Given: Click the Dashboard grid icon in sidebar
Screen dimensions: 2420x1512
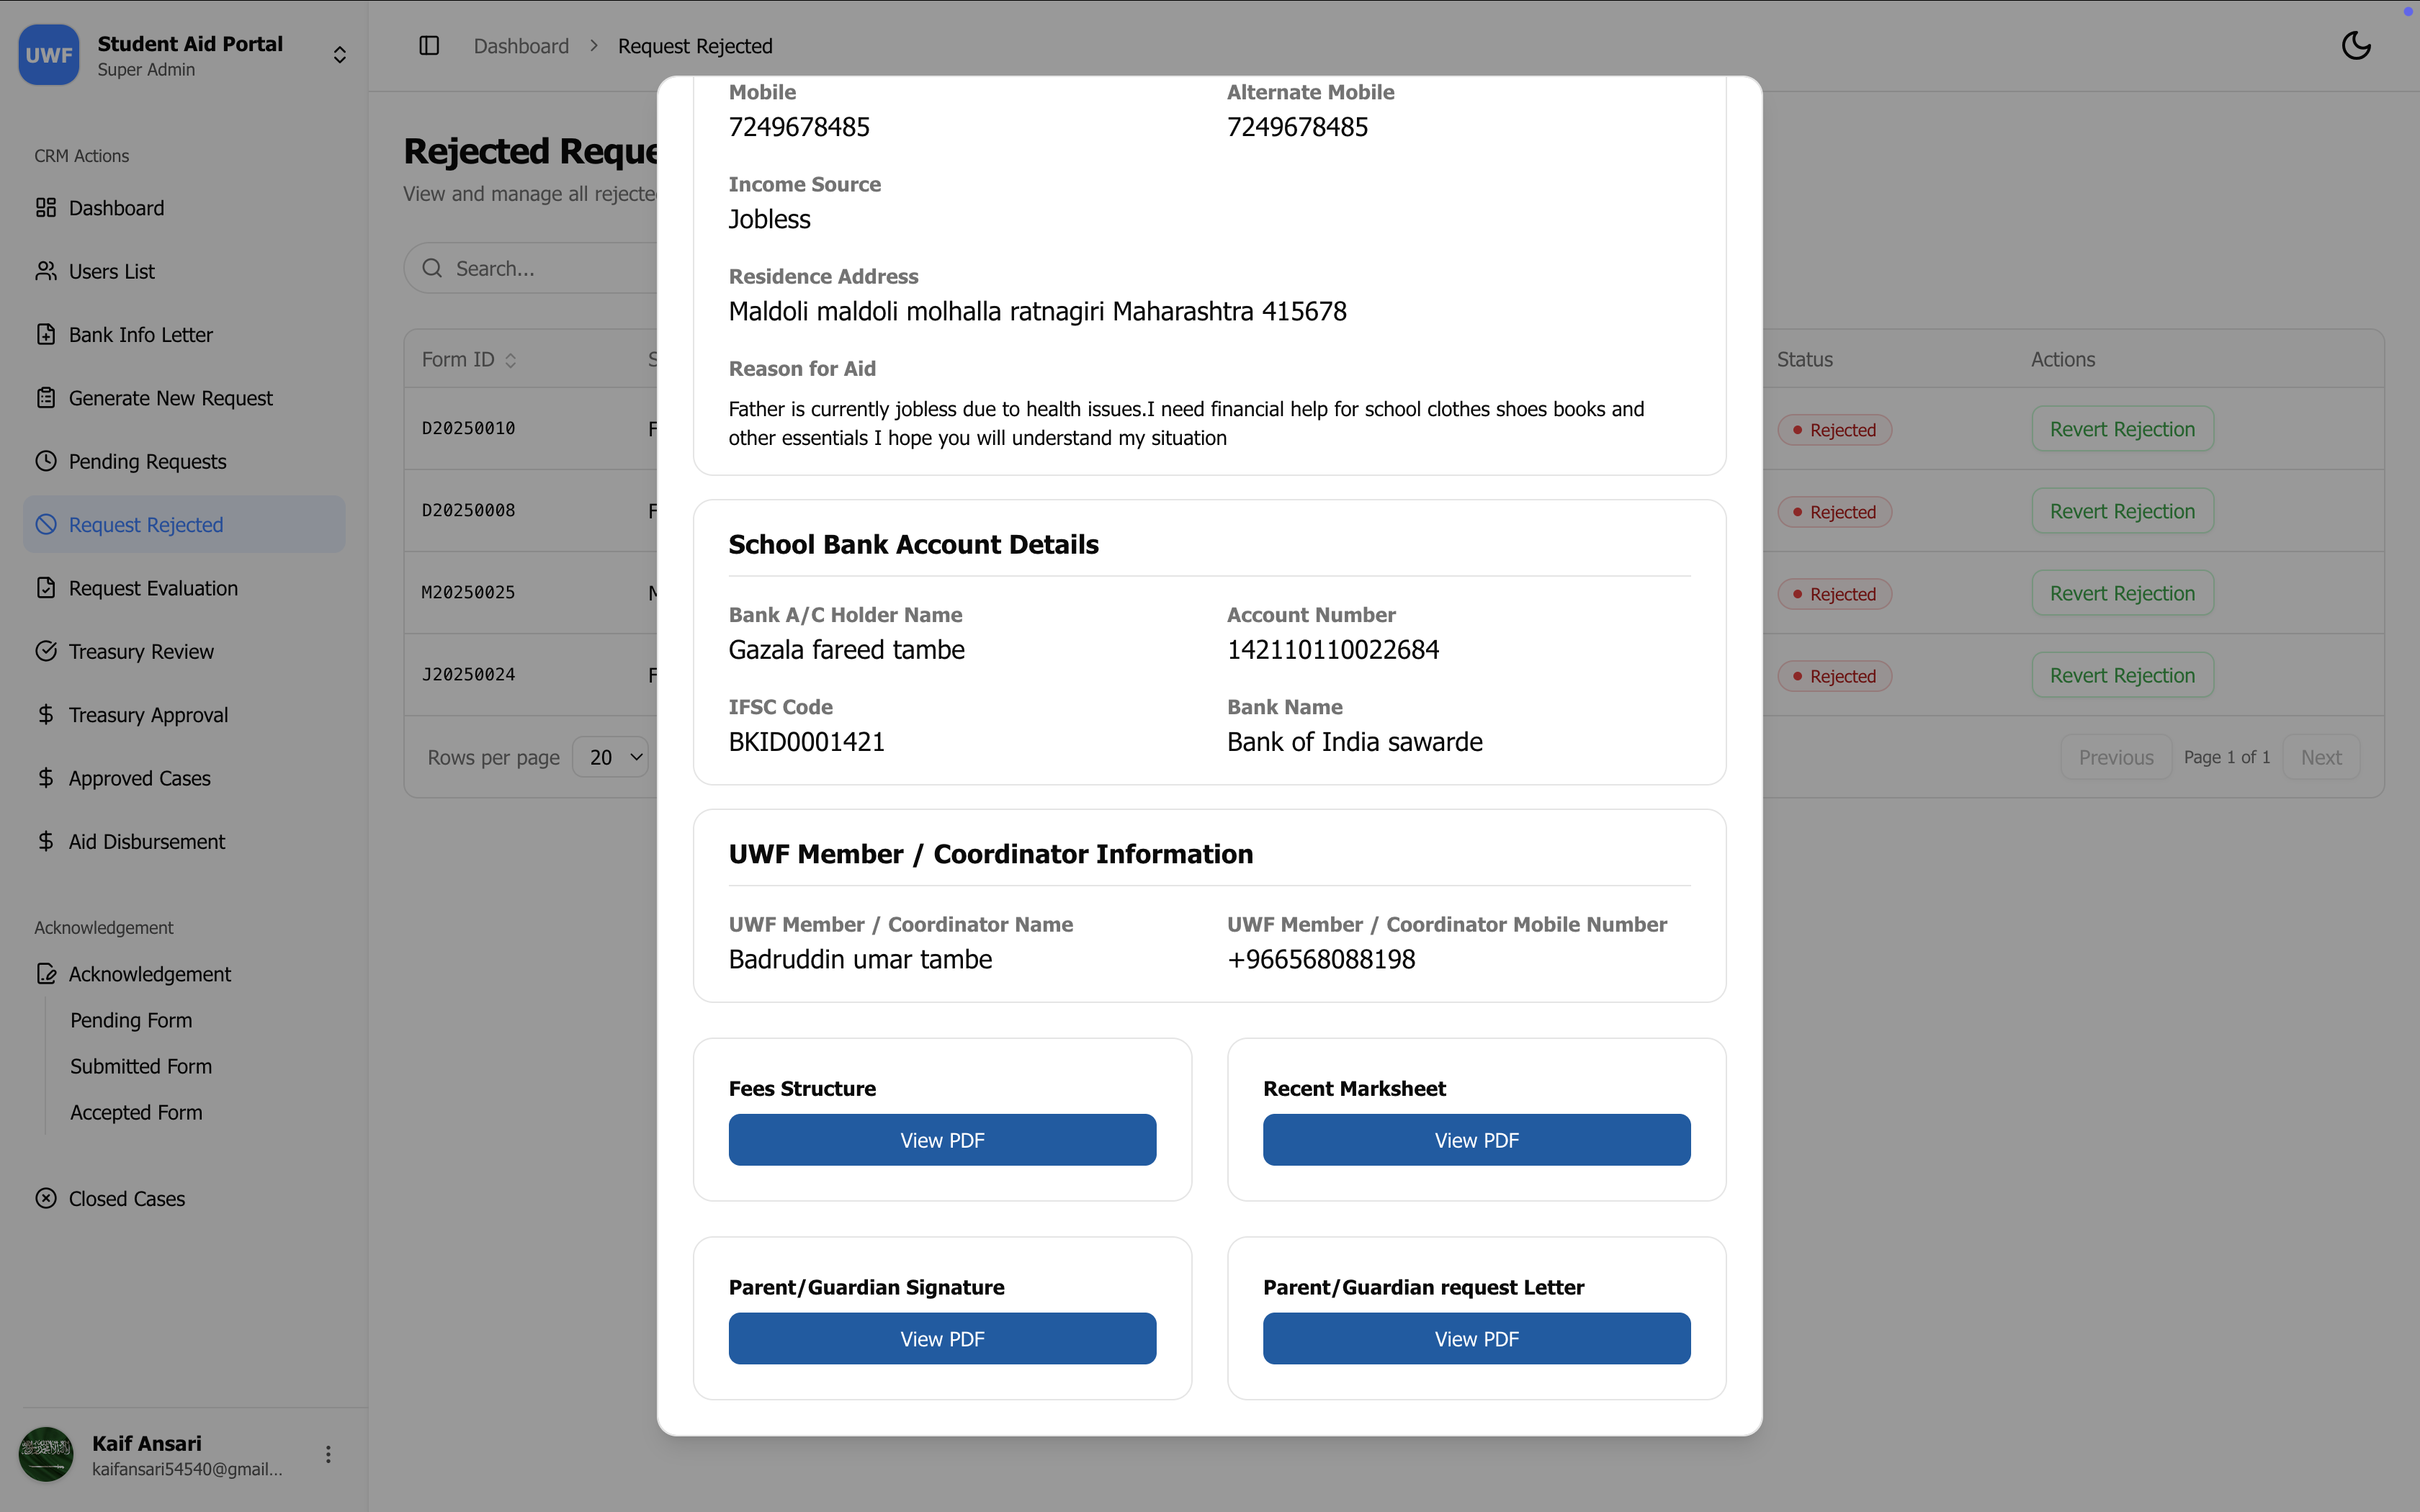Looking at the screenshot, I should click(46, 207).
